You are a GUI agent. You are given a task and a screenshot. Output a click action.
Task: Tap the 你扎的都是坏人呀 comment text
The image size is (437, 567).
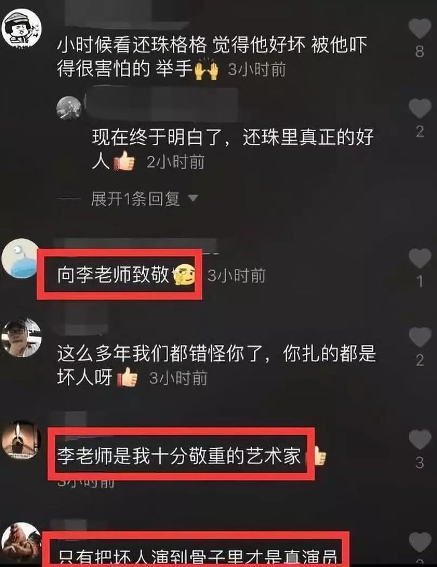[216, 365]
